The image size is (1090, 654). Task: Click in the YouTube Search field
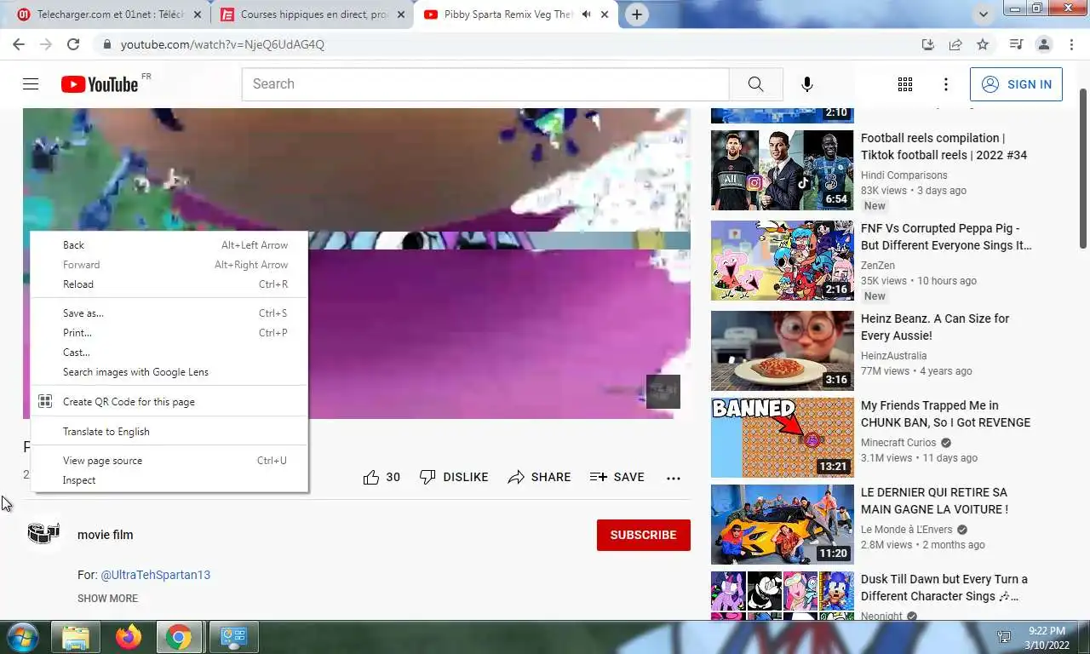tap(485, 84)
